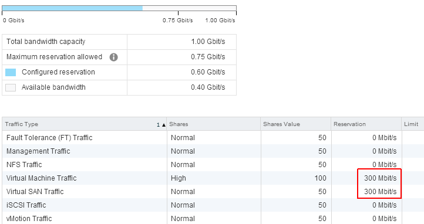
Task: Click the Maximum reservation allowed label
Action: [x=55, y=57]
